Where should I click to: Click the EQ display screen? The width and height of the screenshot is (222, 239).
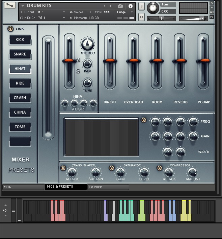[x=101, y=137]
